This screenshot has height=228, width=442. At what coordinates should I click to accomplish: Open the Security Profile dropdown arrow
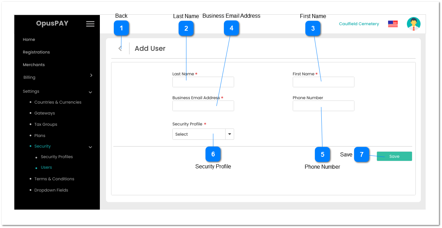point(230,134)
